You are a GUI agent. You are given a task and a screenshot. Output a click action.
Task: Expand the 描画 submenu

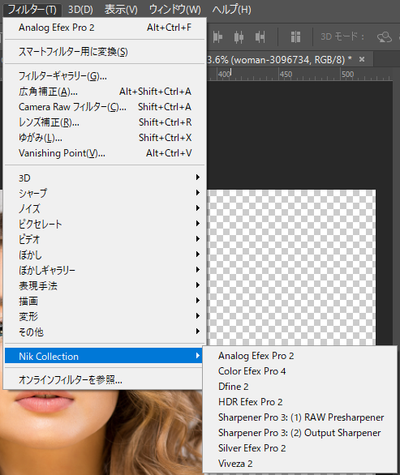tap(105, 301)
